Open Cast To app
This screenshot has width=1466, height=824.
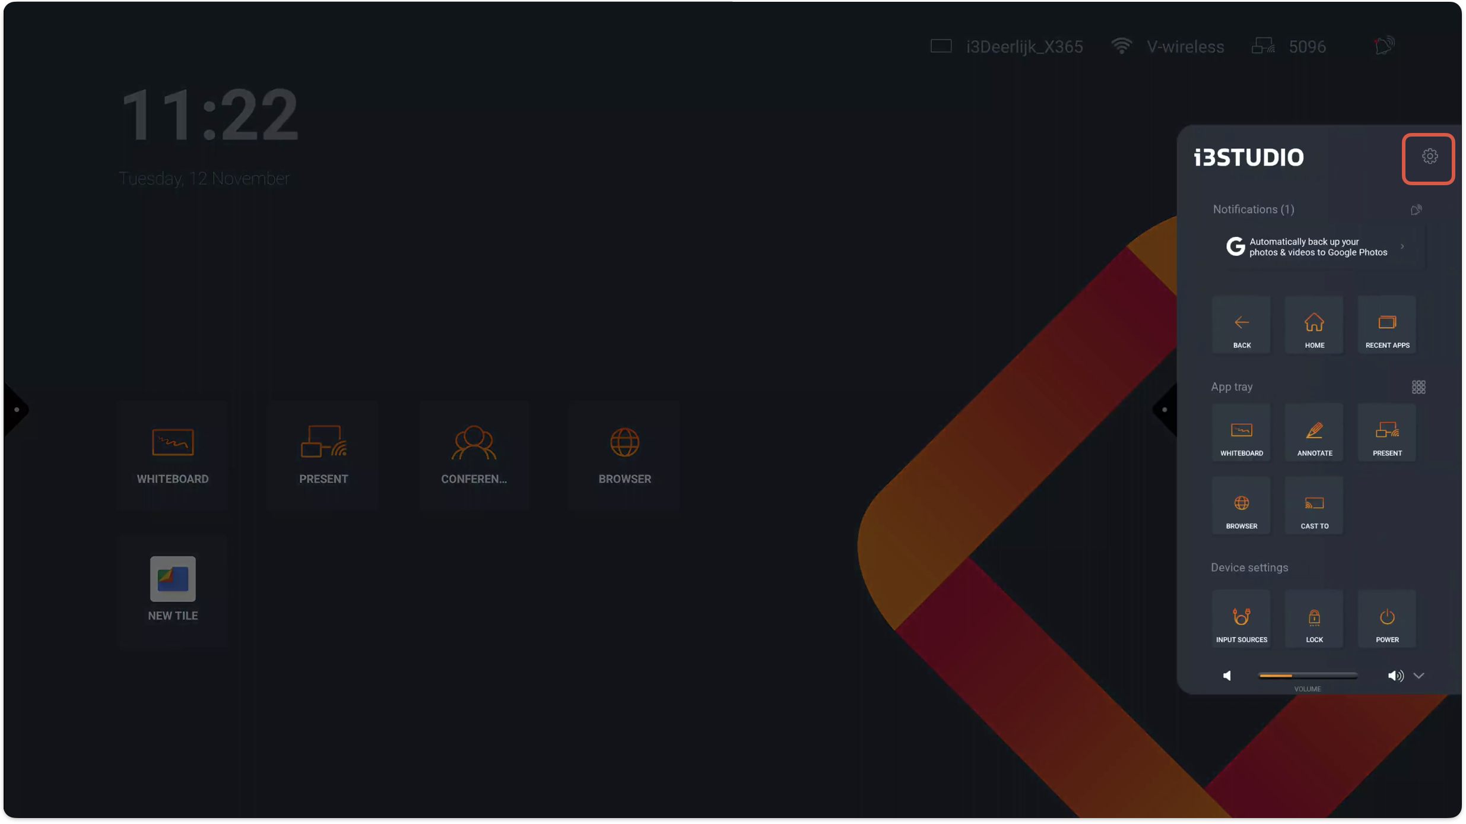[x=1314, y=507]
